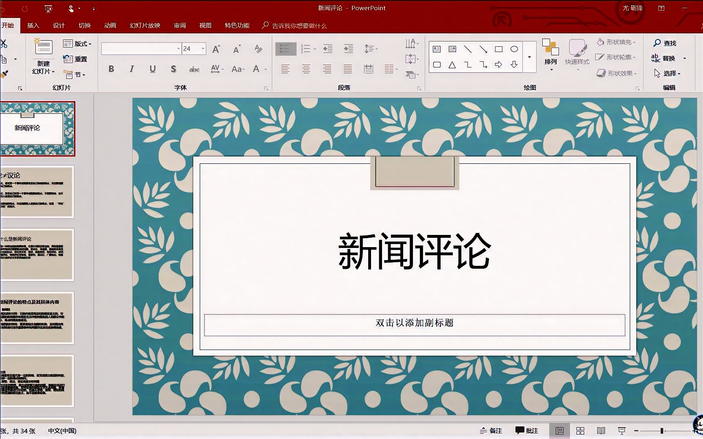The image size is (703, 439).
Task: Open the Insert (插入) tab
Action: coord(33,25)
